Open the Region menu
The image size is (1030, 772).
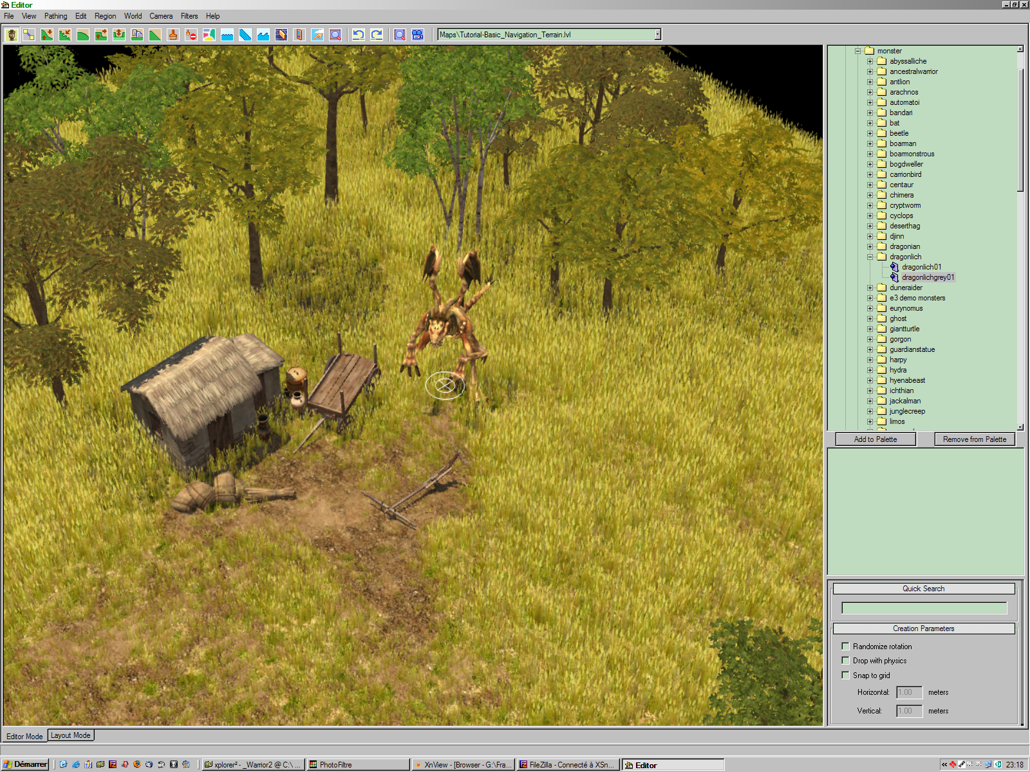105,16
